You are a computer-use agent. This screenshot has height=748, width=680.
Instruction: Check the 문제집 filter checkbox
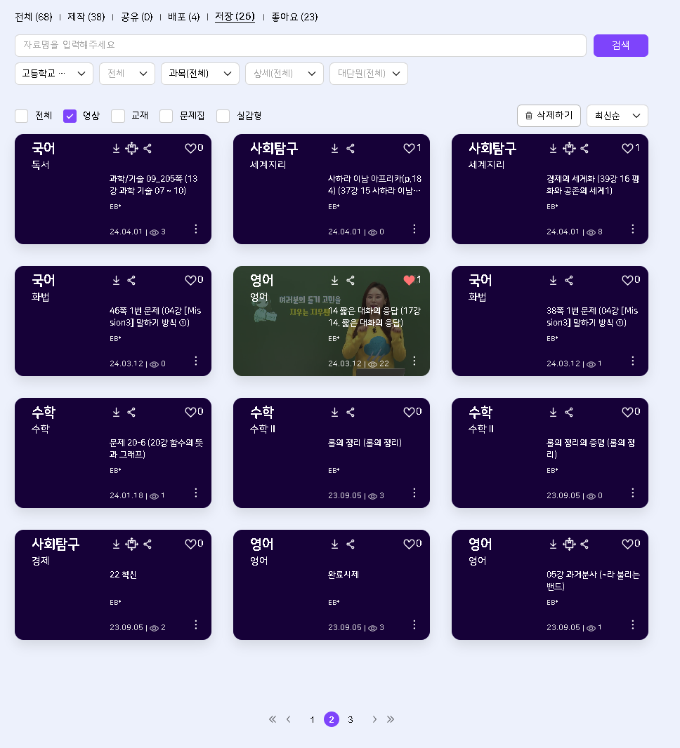(x=166, y=116)
